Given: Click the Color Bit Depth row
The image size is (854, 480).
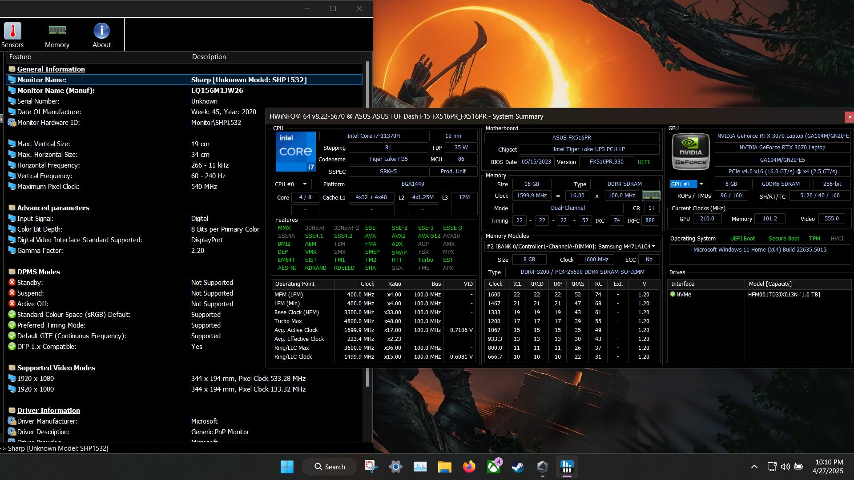Looking at the screenshot, I should 184,229.
